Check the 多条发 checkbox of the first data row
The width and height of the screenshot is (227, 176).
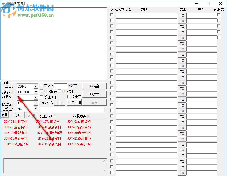219,15
